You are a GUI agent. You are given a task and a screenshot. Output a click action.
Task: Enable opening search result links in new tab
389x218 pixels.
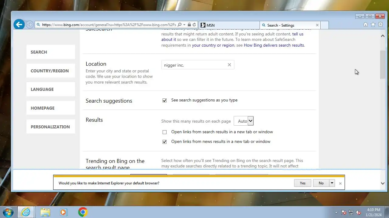coord(164,132)
